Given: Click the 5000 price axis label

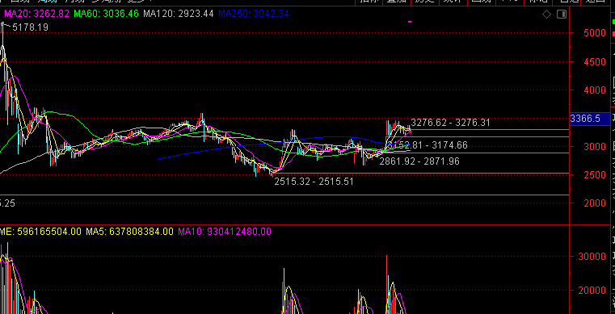Looking at the screenshot, I should tap(595, 33).
